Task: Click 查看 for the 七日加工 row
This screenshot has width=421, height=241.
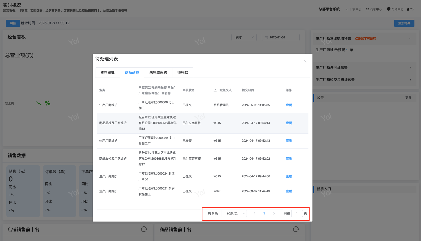Action: coord(289,105)
